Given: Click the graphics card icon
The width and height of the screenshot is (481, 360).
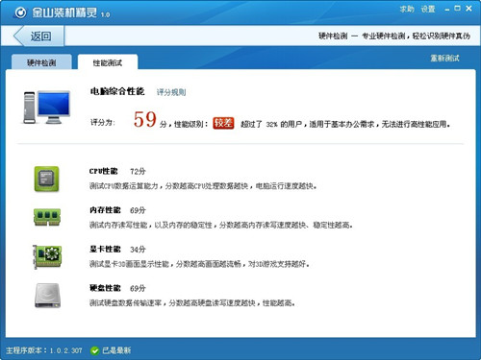Looking at the screenshot, I should tap(47, 256).
